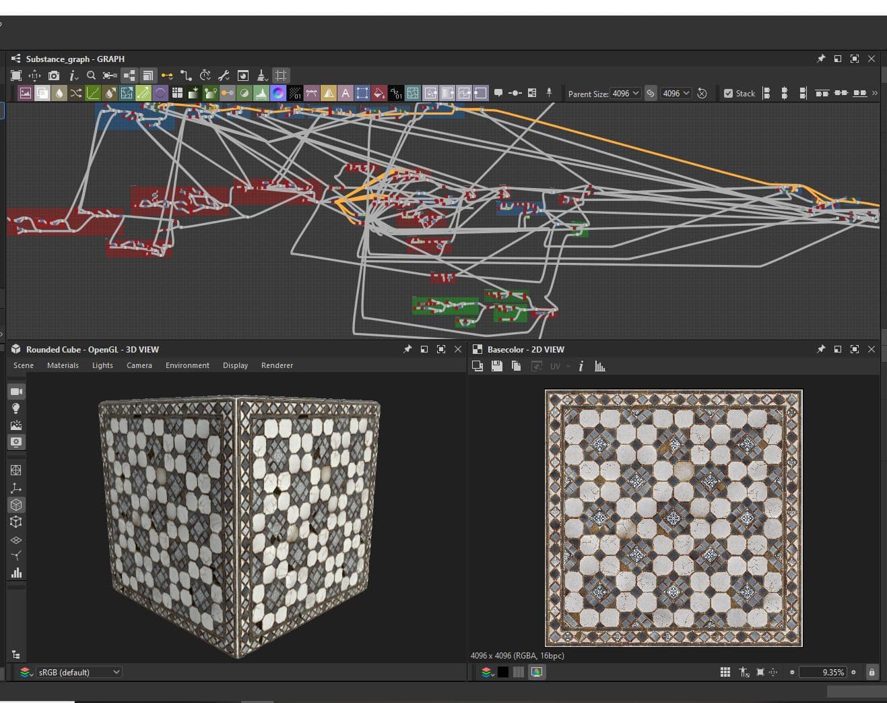This screenshot has height=703, width=887.
Task: Add a Transform 2D node
Action: (362, 93)
